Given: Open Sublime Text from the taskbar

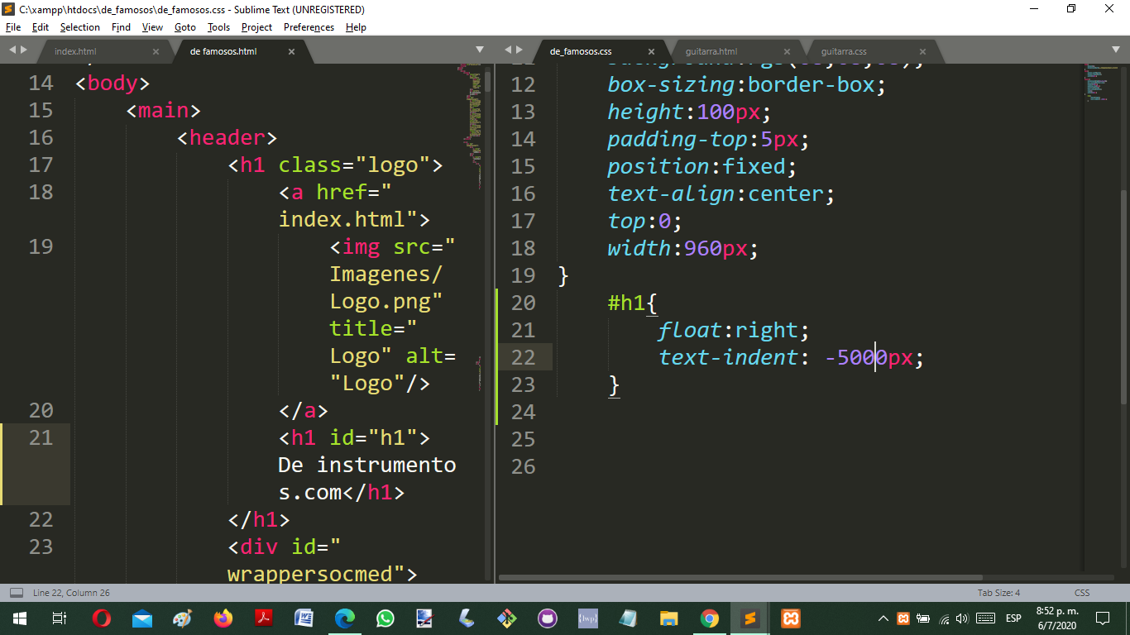Looking at the screenshot, I should (x=750, y=618).
